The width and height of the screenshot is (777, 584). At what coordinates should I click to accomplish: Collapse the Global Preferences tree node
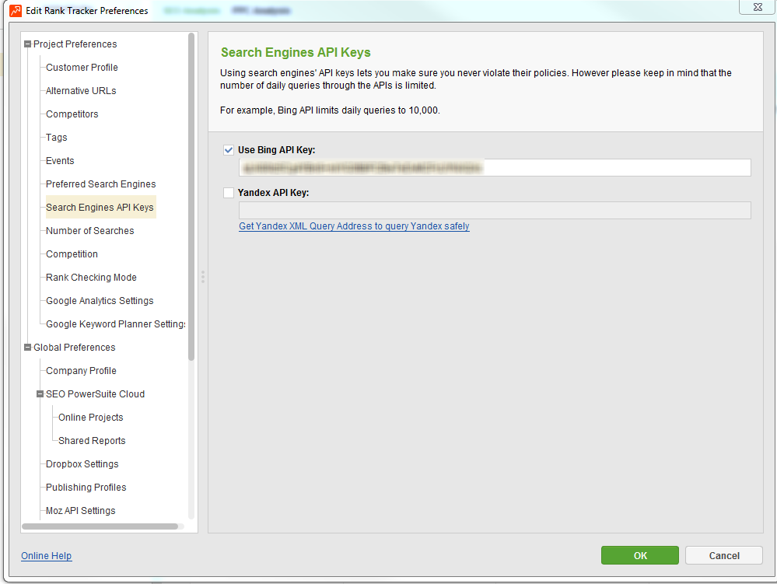coord(28,348)
